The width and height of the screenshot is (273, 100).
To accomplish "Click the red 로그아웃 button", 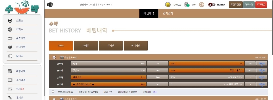I will [x=261, y=5].
